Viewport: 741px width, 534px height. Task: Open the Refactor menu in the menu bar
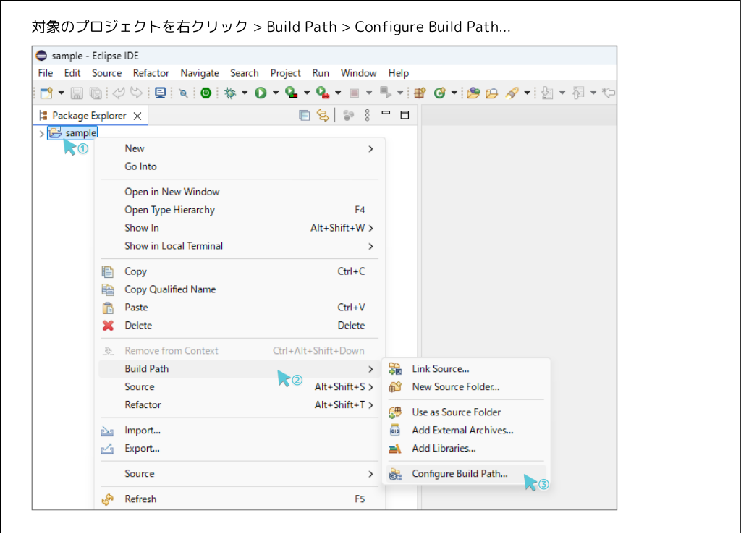[x=151, y=73]
